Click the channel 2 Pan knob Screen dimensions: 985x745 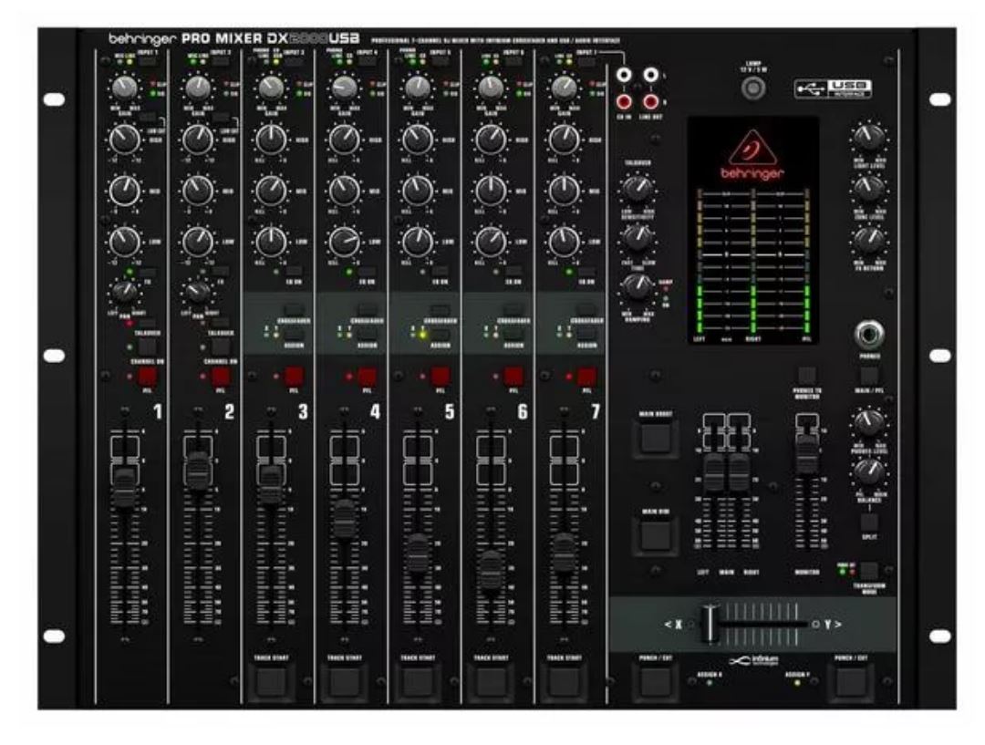[x=197, y=291]
